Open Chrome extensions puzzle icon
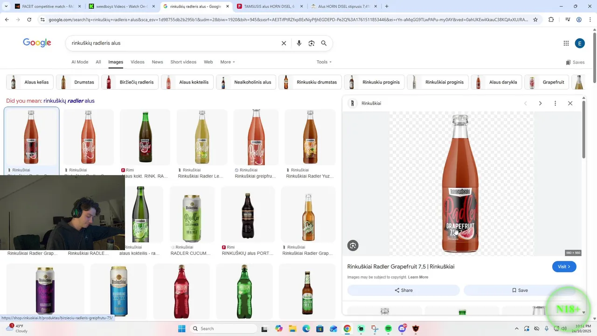This screenshot has width=597, height=336. (551, 20)
